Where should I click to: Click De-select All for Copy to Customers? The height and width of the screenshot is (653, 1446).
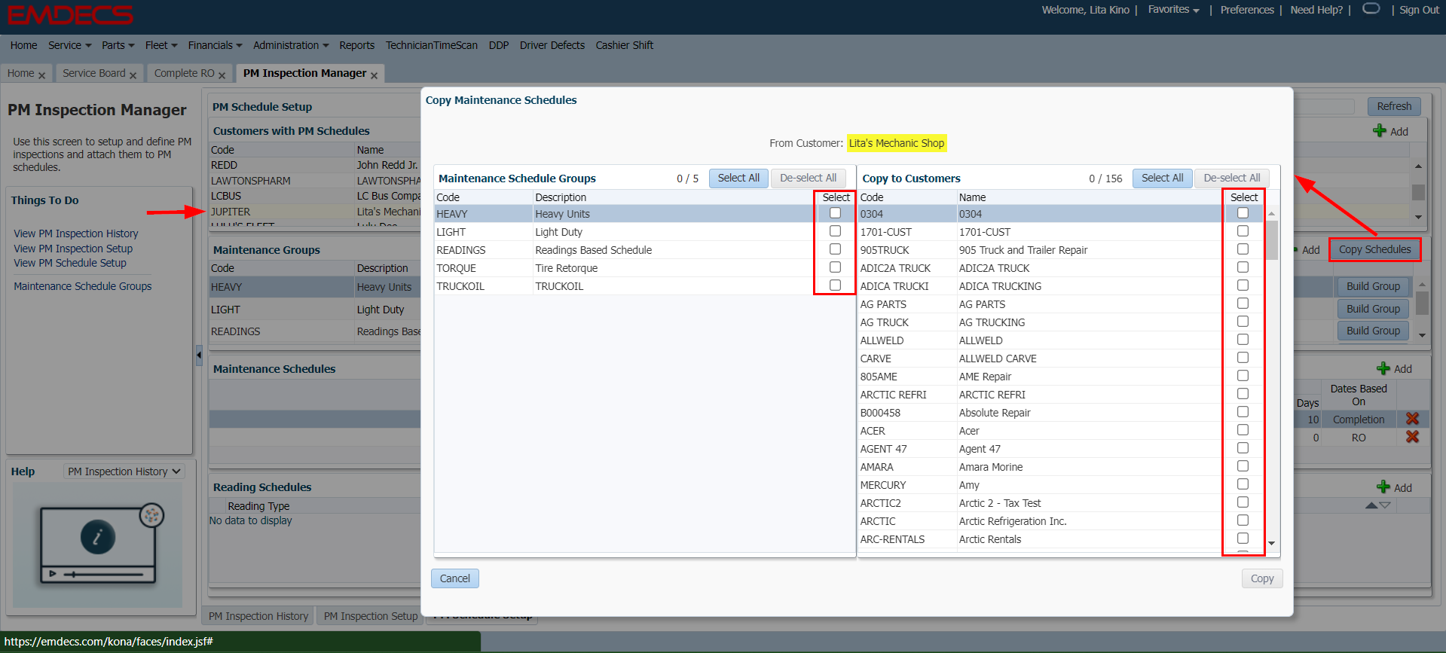pyautogui.click(x=1232, y=178)
